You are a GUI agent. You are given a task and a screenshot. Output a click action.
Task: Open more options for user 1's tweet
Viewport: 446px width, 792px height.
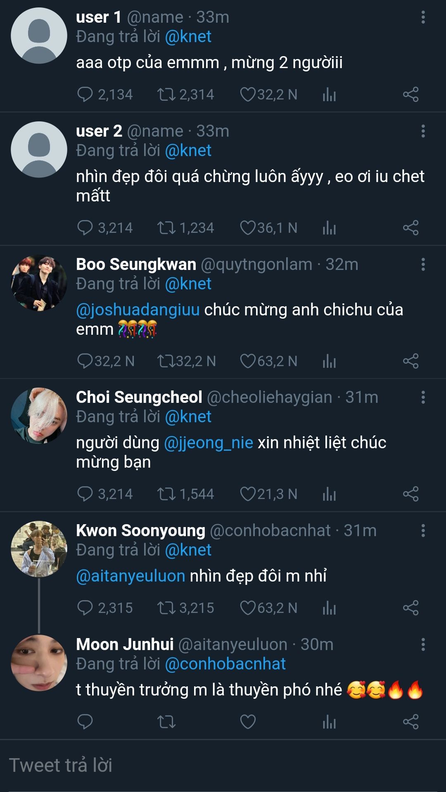tap(423, 17)
